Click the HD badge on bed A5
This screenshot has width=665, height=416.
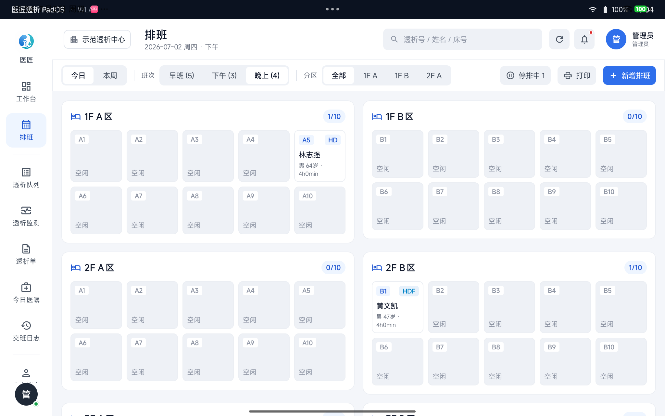(332, 140)
